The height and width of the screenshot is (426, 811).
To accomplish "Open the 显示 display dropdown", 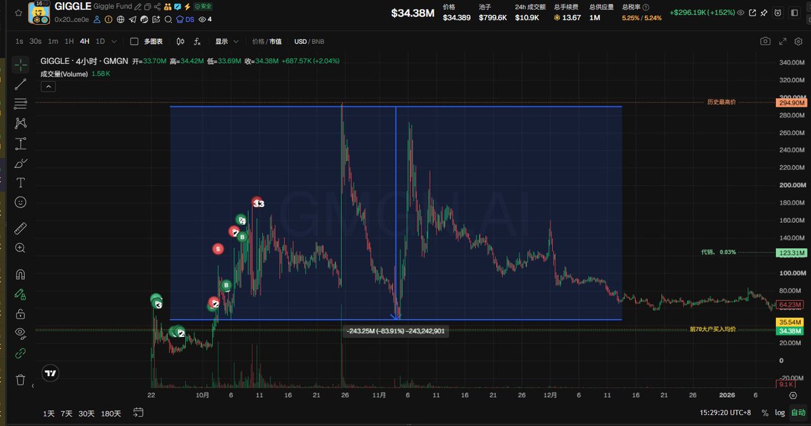I will tap(227, 41).
